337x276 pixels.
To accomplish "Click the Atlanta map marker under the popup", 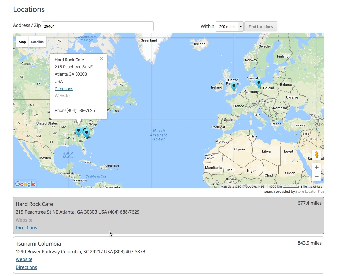I will 78,132.
